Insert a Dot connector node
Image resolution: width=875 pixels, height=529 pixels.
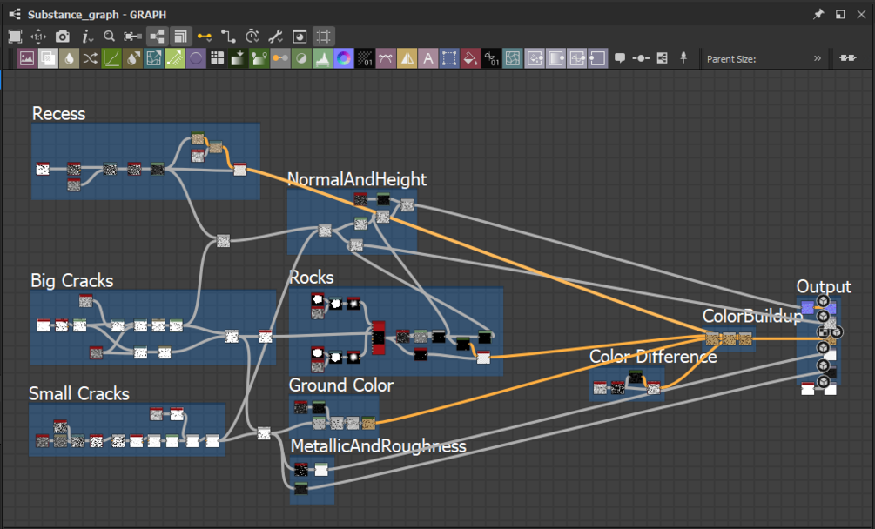641,58
